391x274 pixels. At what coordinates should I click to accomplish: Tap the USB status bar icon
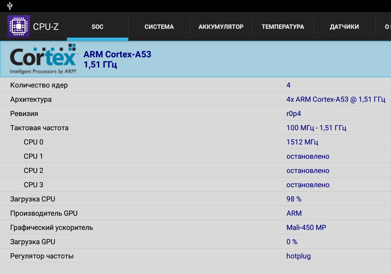pyautogui.click(x=10, y=6)
